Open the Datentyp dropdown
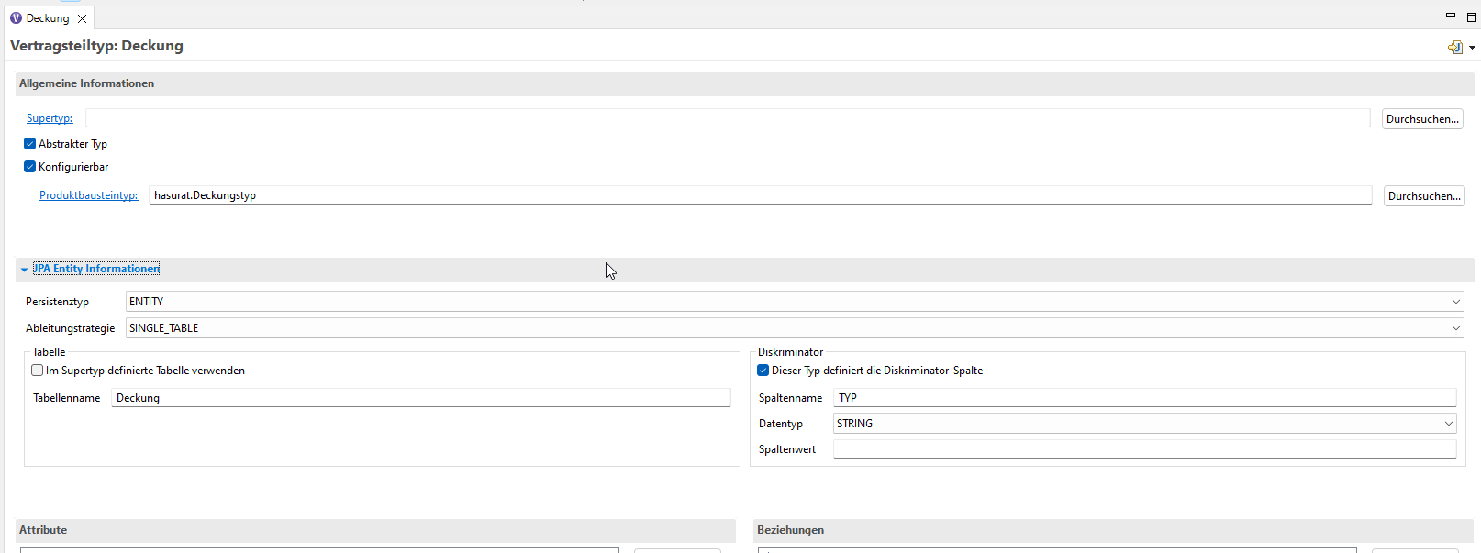This screenshot has width=1481, height=553. pos(1448,424)
